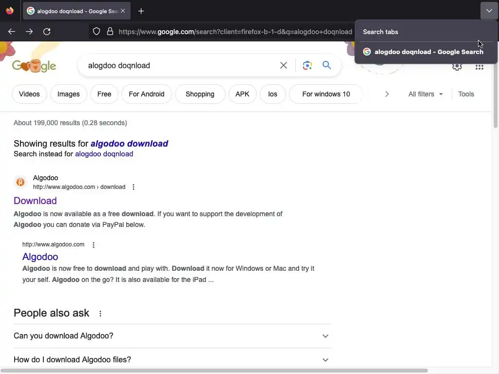The image size is (499, 374).
Task: Reload the current page
Action: tap(47, 32)
